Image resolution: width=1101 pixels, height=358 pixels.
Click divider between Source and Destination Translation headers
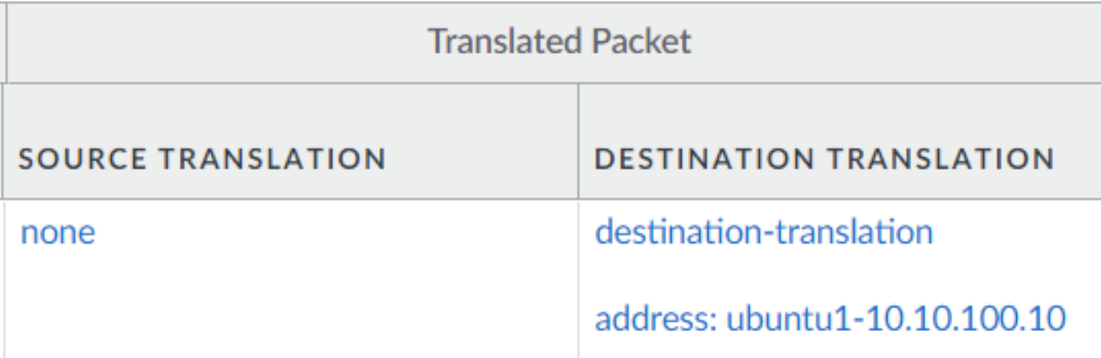[x=578, y=141]
